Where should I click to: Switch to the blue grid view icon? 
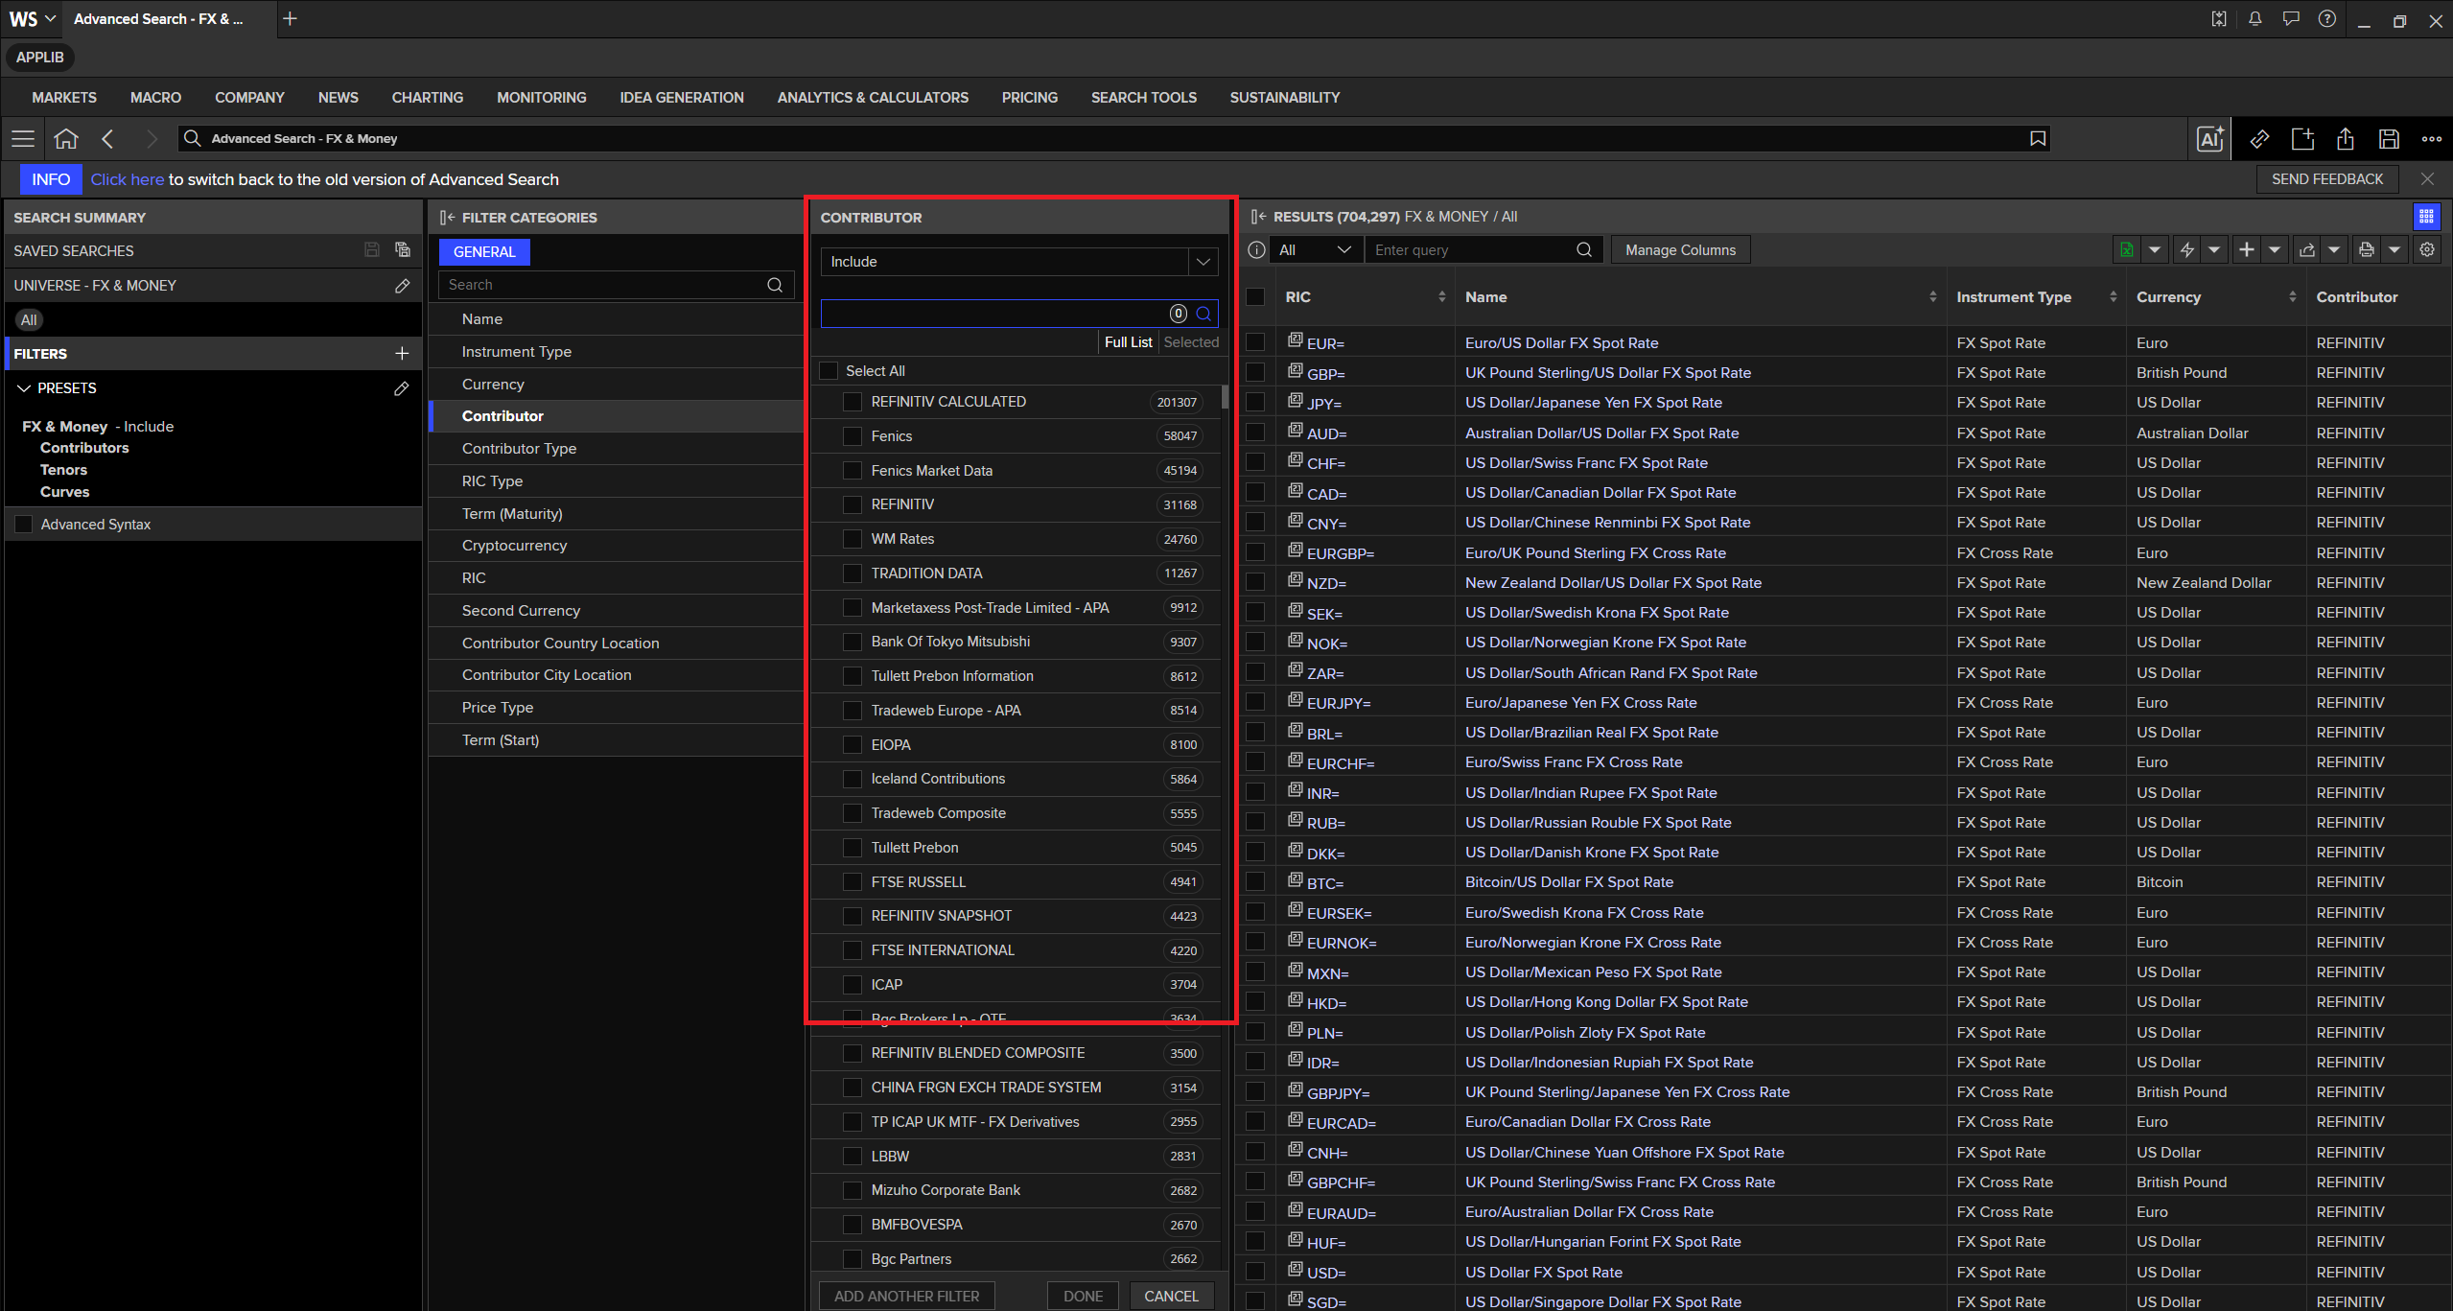tap(2426, 217)
